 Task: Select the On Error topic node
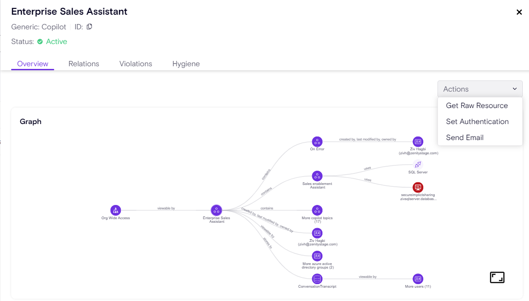tap(317, 141)
